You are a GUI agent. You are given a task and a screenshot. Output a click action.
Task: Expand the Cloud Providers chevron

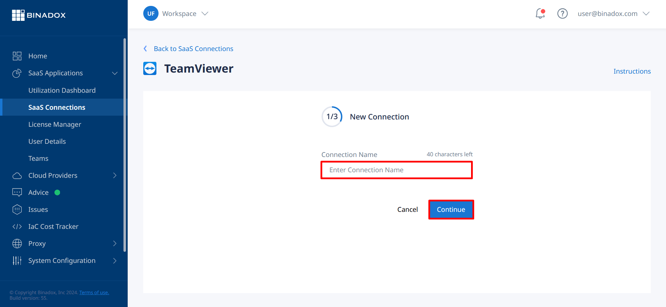click(115, 175)
